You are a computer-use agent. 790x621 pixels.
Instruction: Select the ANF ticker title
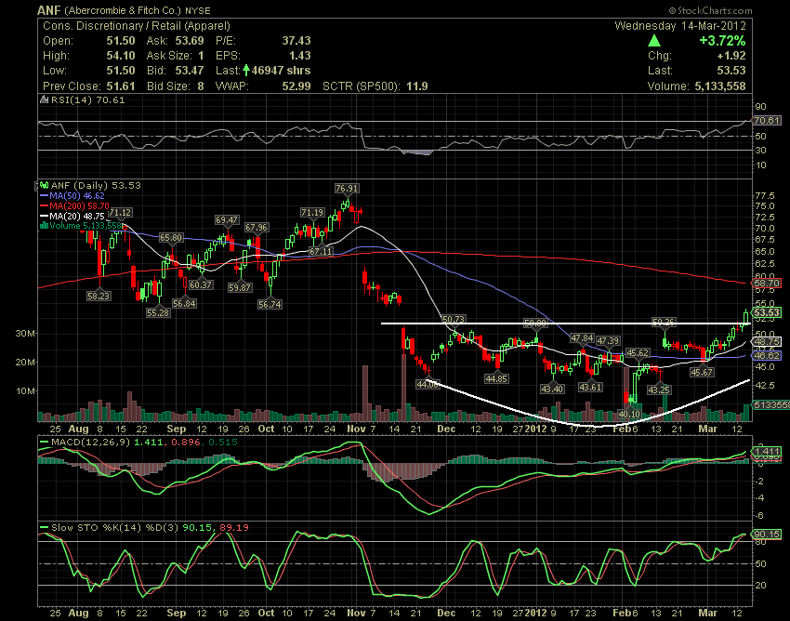[x=49, y=10]
